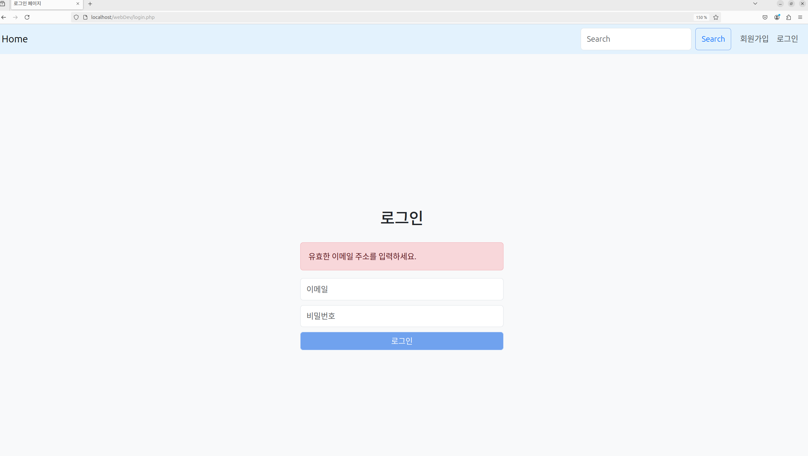Click the 이메일 input field
The image size is (808, 456).
click(402, 289)
